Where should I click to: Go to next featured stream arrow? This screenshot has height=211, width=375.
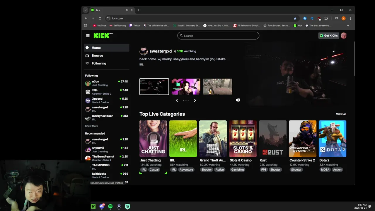pyautogui.click(x=195, y=100)
